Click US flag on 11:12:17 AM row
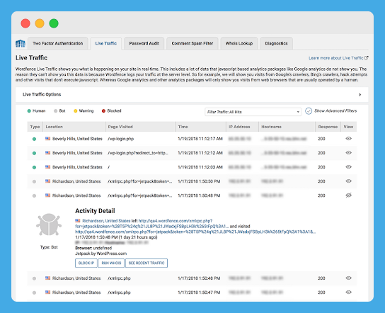 tap(48, 139)
